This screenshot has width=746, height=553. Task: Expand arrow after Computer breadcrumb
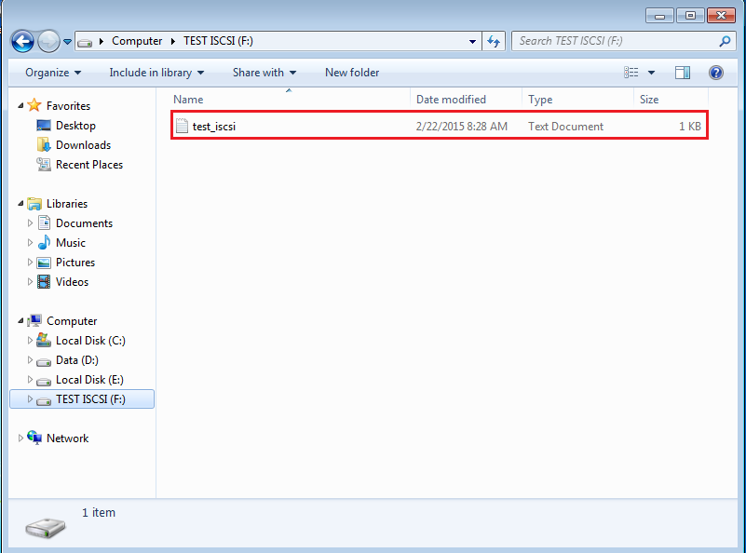[x=173, y=41]
